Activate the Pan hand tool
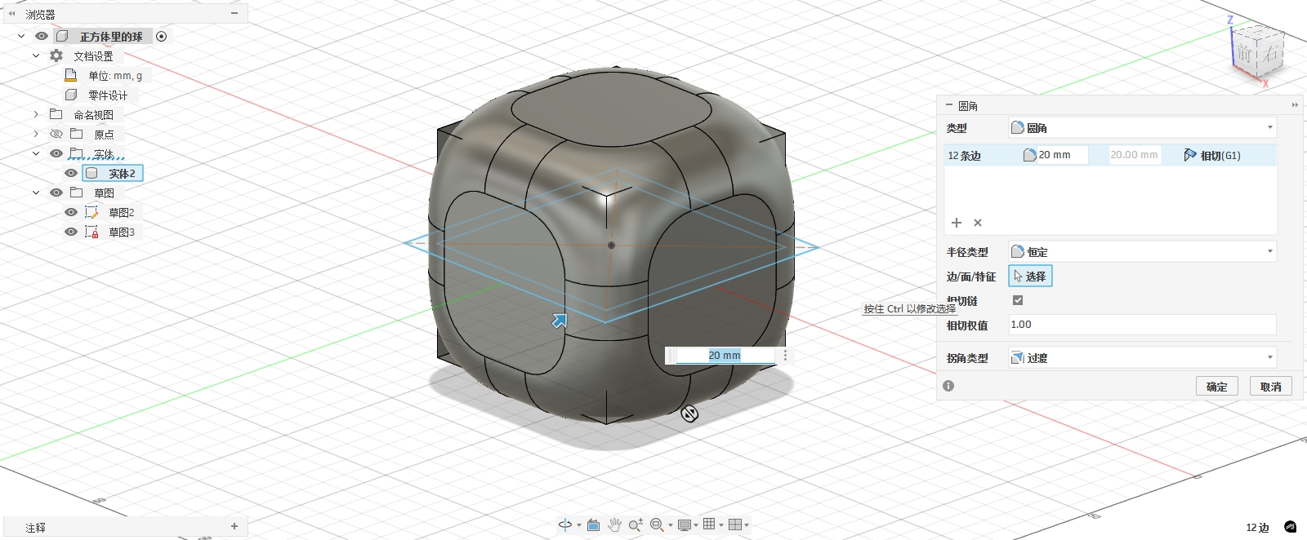The image size is (1307, 540). [614, 525]
